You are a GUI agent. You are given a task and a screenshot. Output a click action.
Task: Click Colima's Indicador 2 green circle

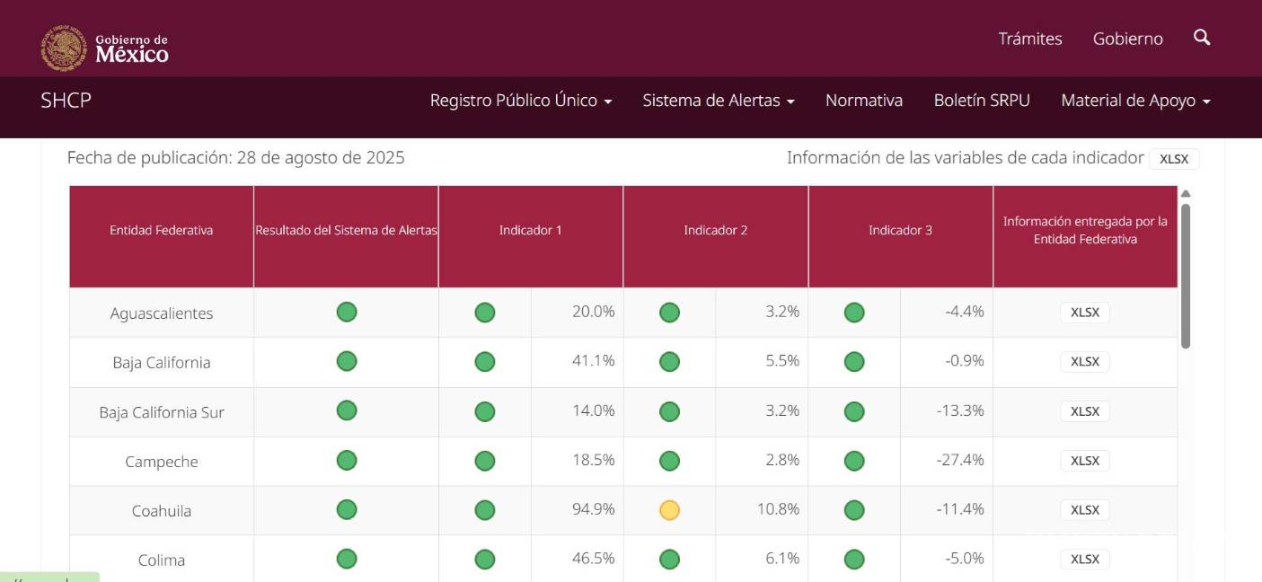(x=668, y=559)
